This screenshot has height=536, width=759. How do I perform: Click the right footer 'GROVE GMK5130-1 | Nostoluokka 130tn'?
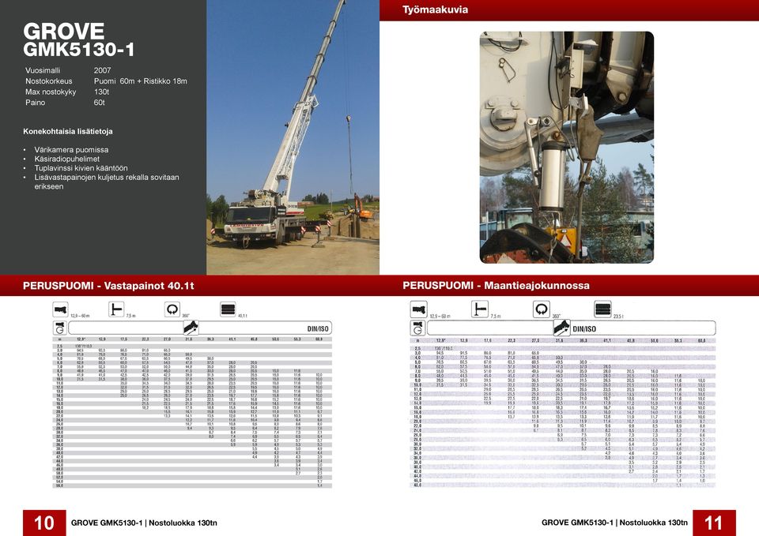click(x=615, y=523)
